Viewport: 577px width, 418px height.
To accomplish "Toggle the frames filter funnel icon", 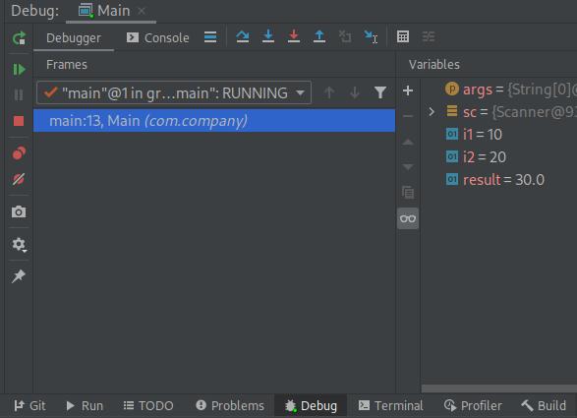I will (x=380, y=92).
